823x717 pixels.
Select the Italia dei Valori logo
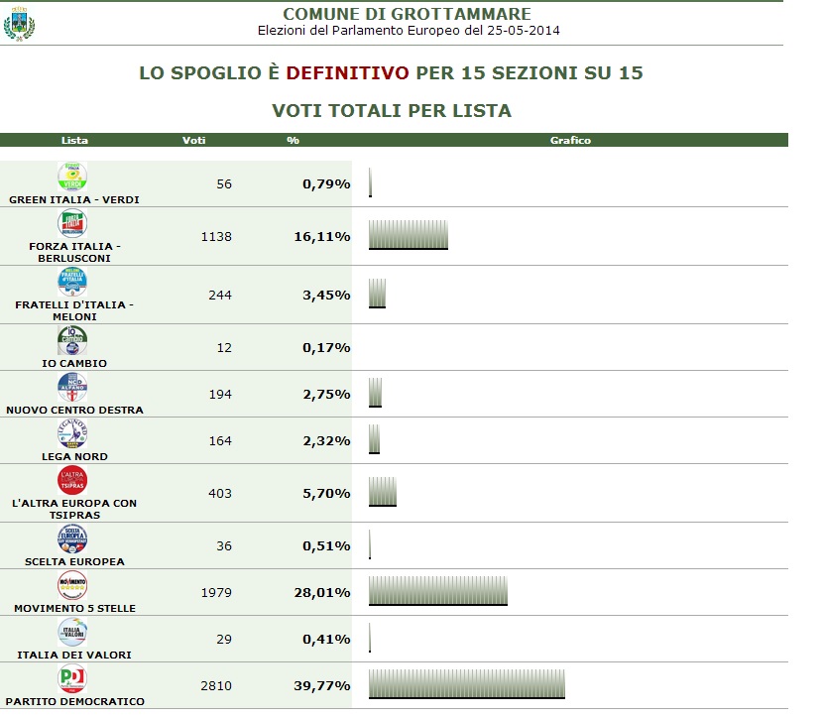click(x=72, y=632)
